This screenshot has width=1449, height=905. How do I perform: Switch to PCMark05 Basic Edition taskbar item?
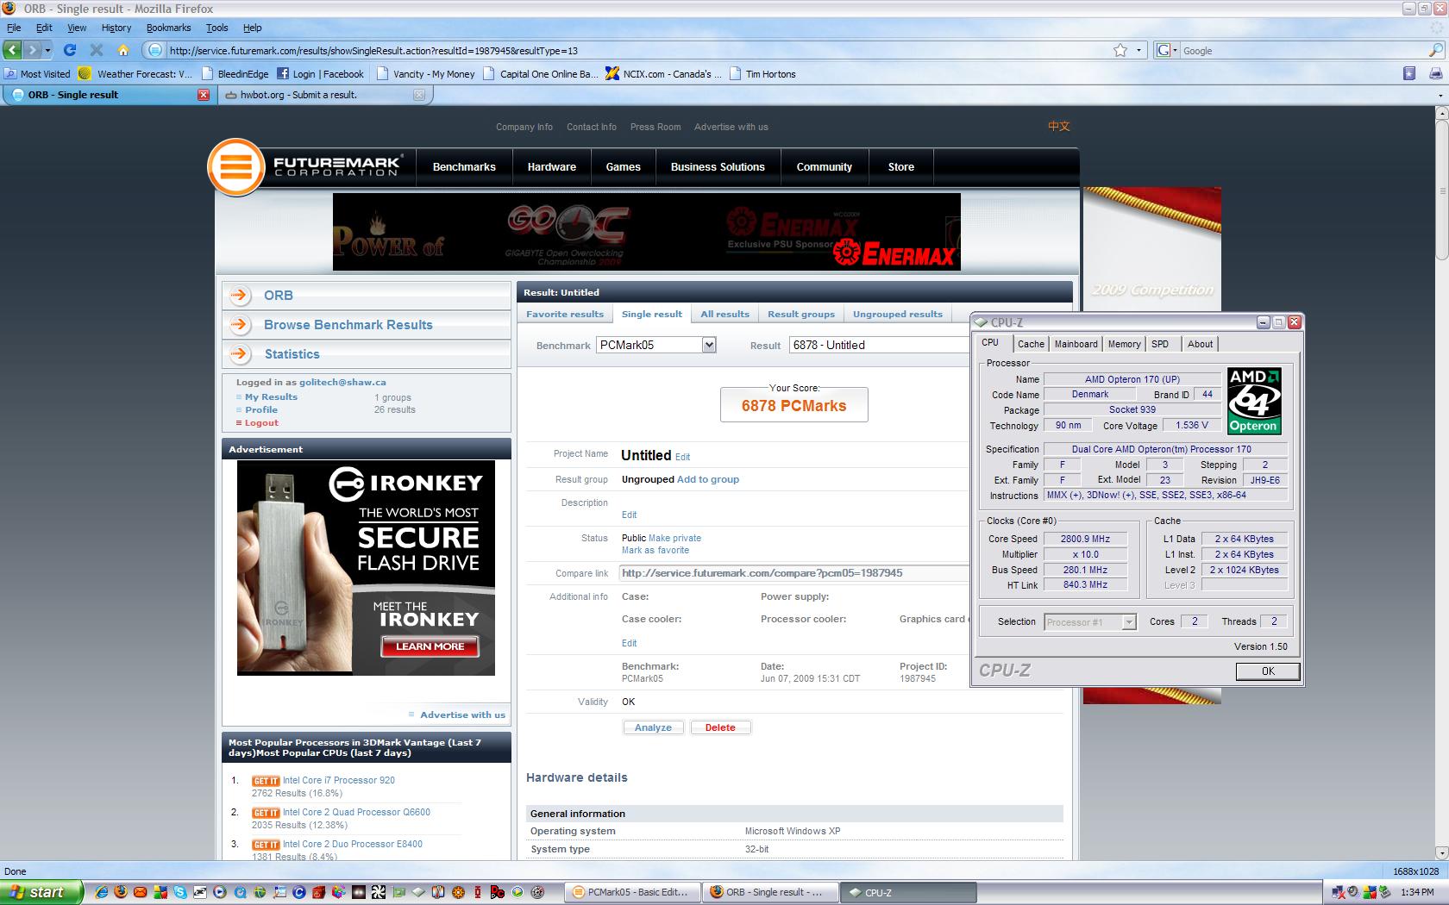[x=631, y=892]
